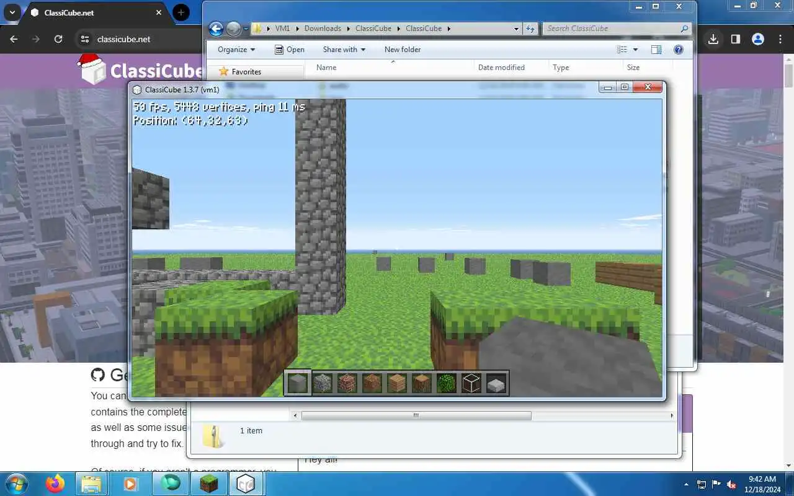The height and width of the screenshot is (496, 794).
Task: Select the brick block in hotbar
Action: 347,383
